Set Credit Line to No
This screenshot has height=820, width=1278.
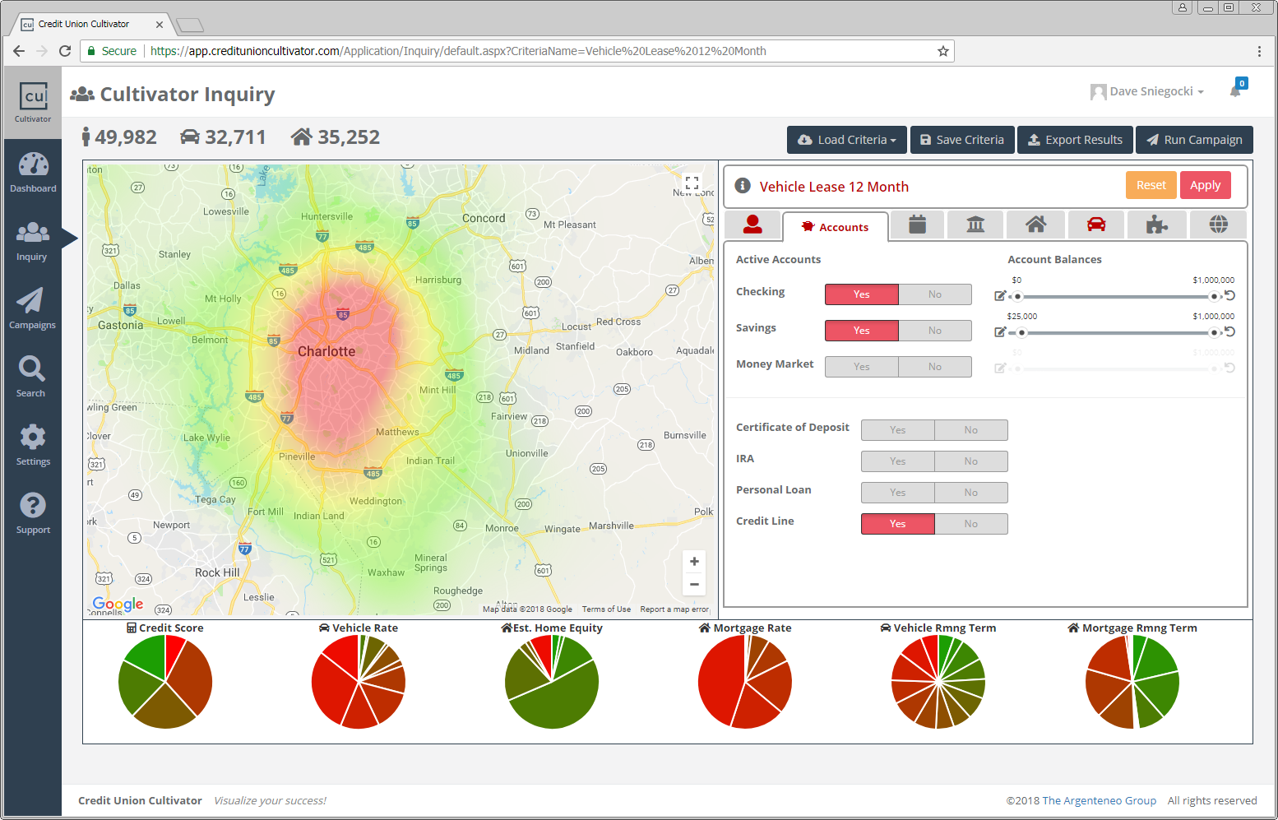pyautogui.click(x=971, y=524)
